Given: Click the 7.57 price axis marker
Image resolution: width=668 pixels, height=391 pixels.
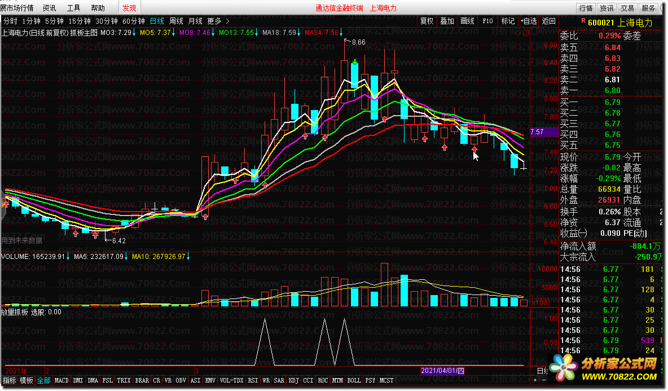Looking at the screenshot, I should (544, 132).
